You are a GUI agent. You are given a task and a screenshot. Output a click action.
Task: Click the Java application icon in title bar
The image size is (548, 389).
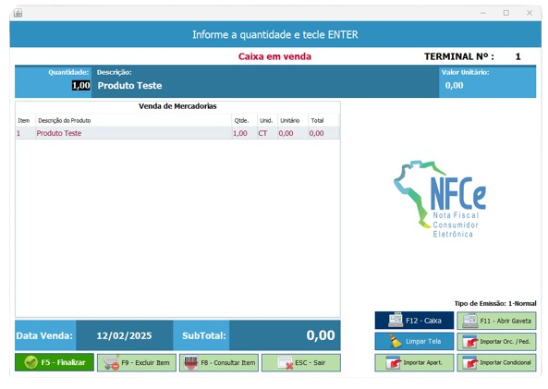tap(18, 13)
